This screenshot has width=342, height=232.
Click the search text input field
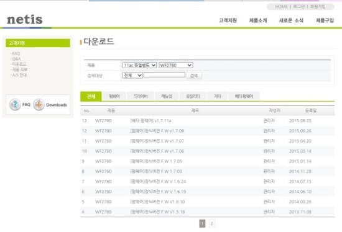(x=164, y=75)
